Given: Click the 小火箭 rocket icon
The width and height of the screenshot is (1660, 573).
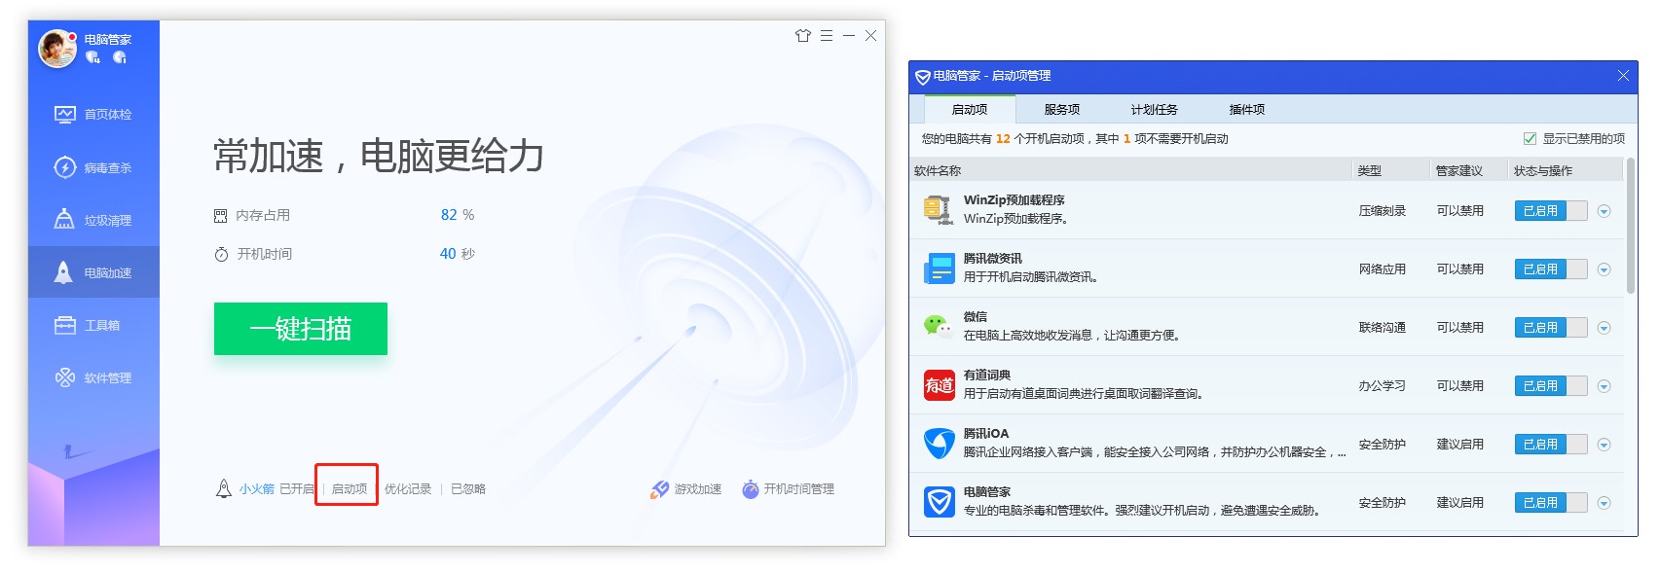Looking at the screenshot, I should pos(223,488).
